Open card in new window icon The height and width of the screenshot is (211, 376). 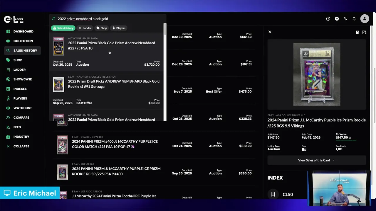tap(364, 32)
